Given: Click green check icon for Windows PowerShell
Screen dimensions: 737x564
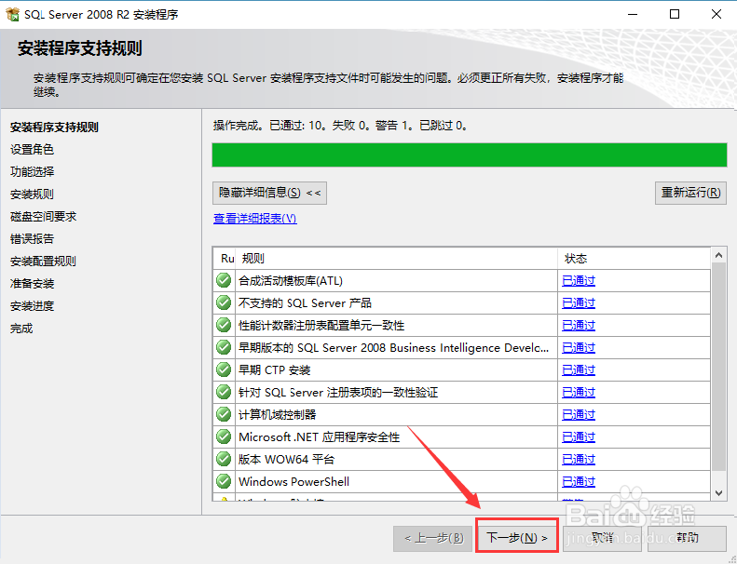Looking at the screenshot, I should click(x=224, y=481).
